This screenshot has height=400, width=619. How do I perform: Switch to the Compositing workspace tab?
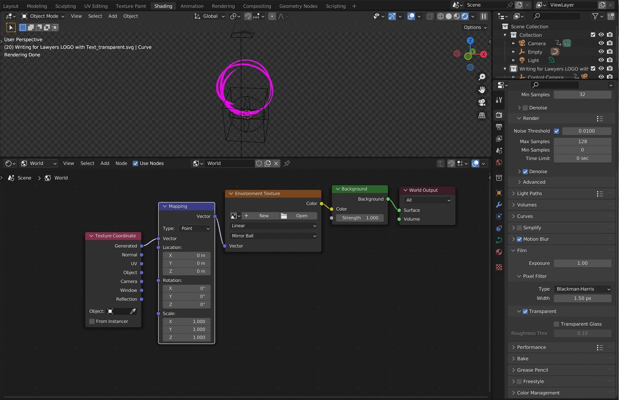(257, 6)
